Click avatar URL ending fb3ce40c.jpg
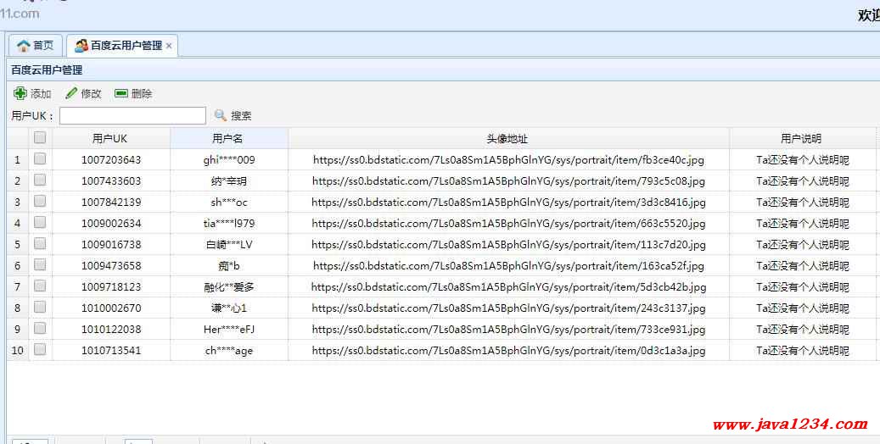 coord(508,160)
